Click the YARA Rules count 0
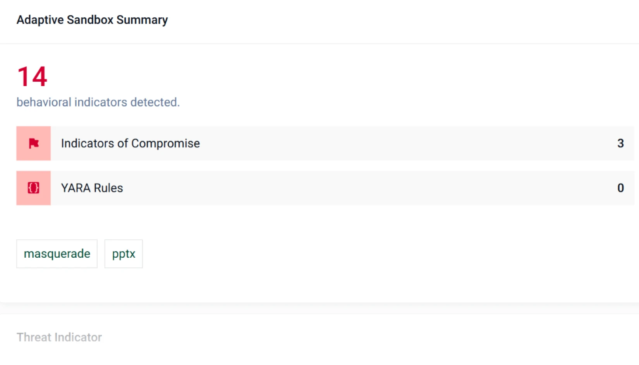 pos(620,188)
